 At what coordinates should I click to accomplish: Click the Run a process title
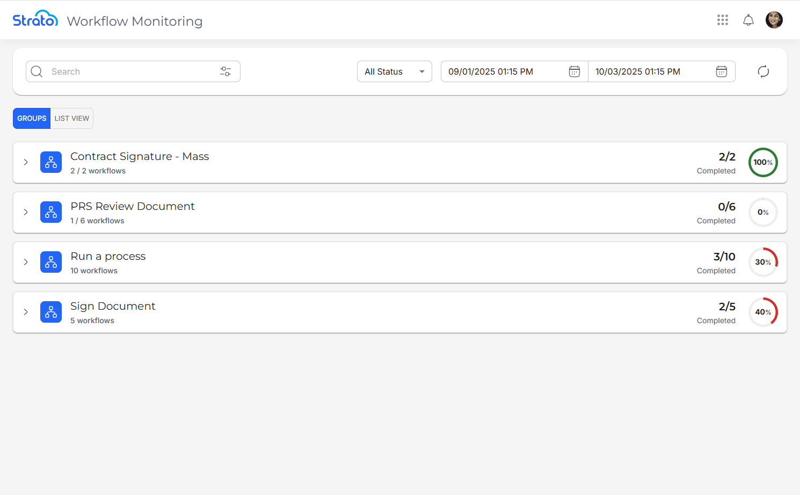tap(108, 256)
